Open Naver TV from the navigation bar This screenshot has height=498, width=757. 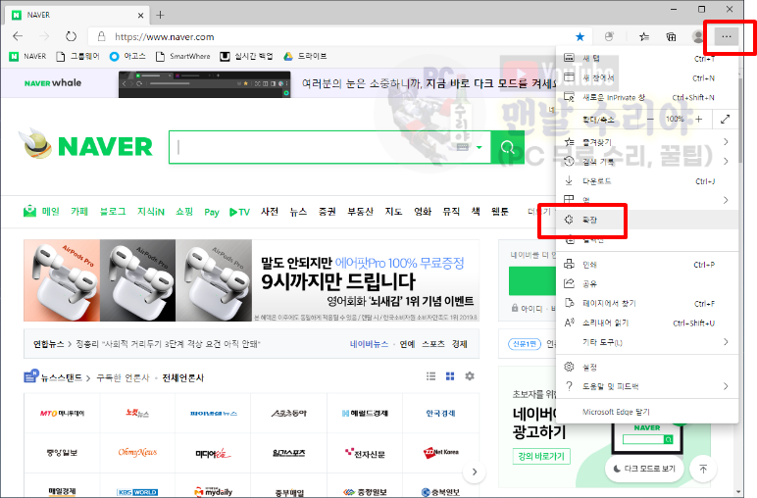(239, 212)
